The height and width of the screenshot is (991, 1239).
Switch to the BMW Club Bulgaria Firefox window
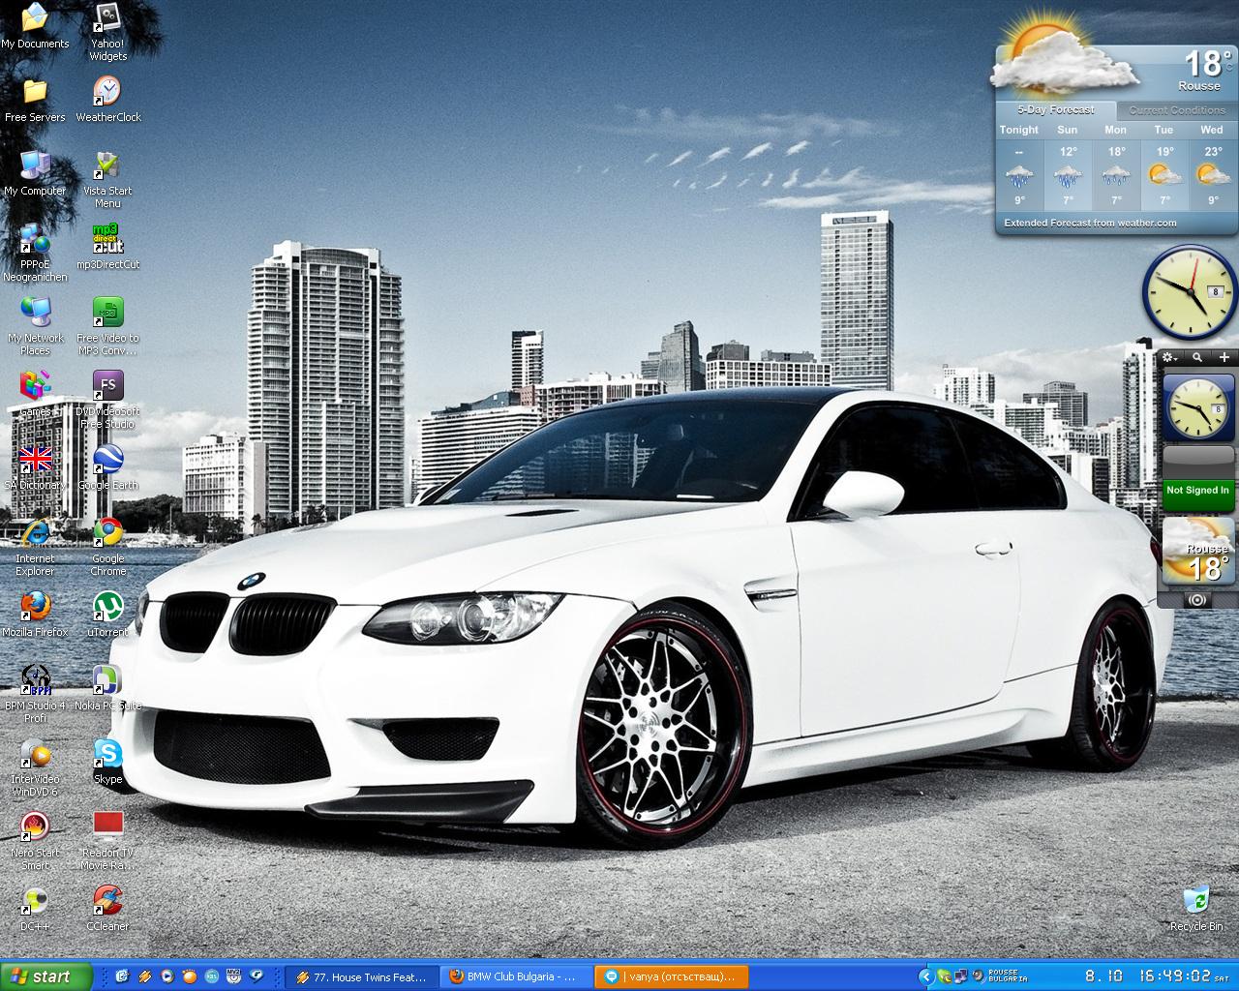tap(515, 977)
